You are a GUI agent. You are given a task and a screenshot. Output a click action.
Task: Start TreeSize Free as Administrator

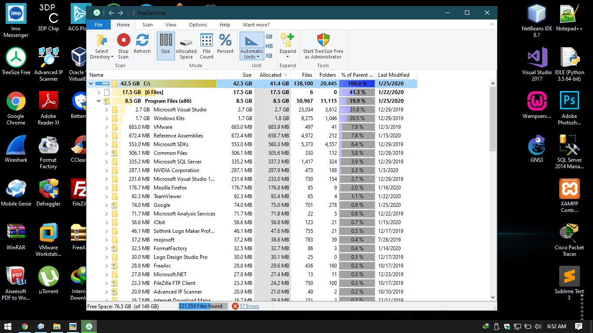click(323, 46)
